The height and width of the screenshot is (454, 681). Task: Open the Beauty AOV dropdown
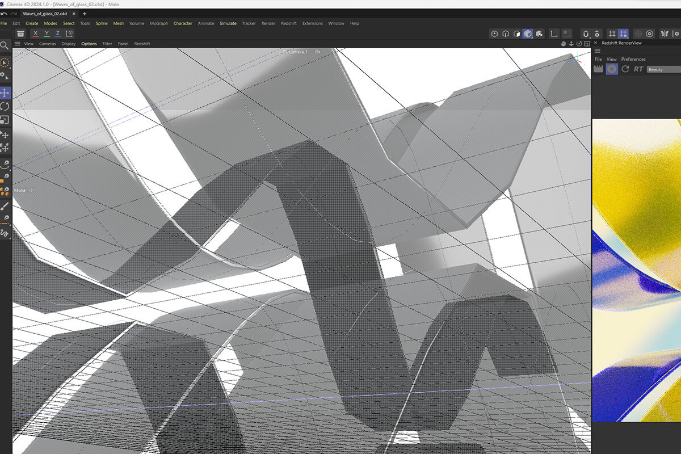click(663, 69)
